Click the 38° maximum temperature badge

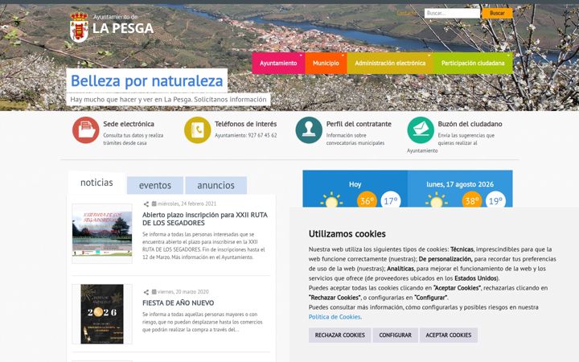(472, 200)
